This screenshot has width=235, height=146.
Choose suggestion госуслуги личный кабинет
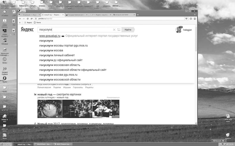point(57,55)
